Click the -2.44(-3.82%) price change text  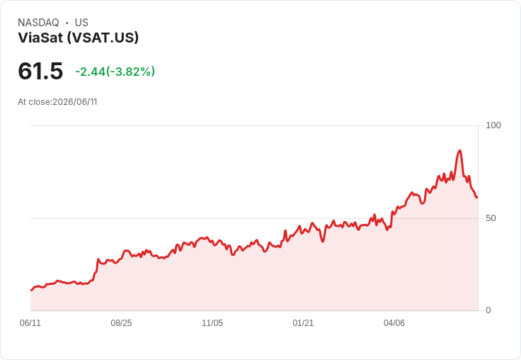tap(115, 72)
